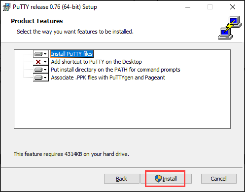
Task: Click the PuTTY networked computers logo
Action: click(x=230, y=28)
